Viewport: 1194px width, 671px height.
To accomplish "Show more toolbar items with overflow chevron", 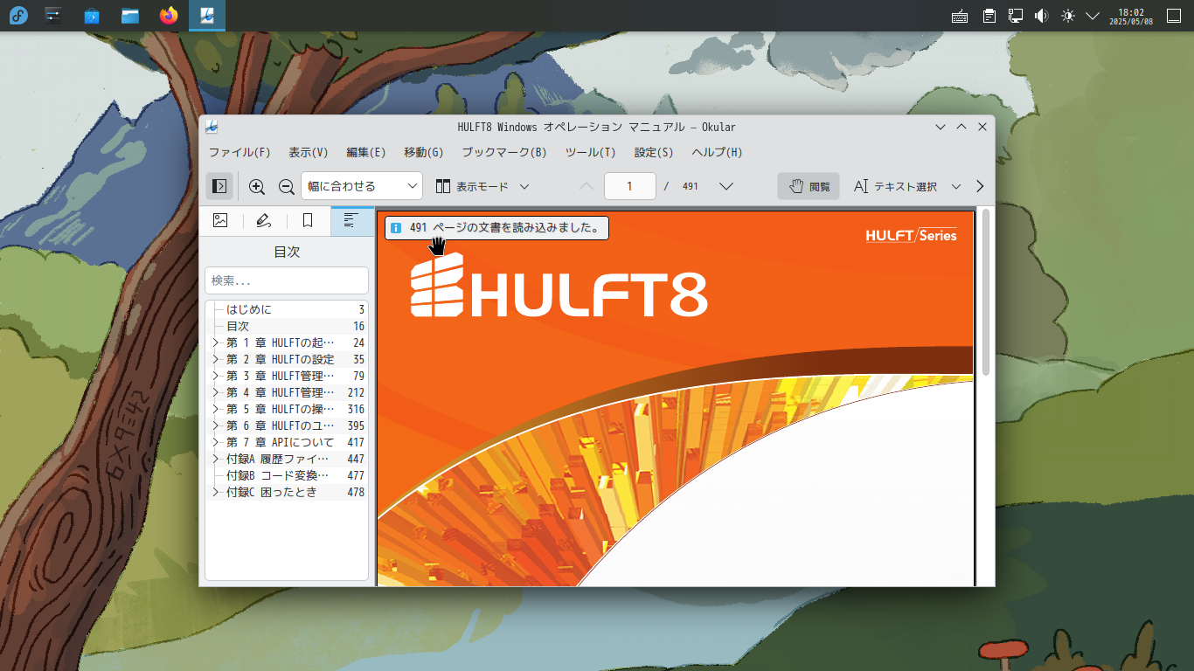I will pyautogui.click(x=980, y=186).
